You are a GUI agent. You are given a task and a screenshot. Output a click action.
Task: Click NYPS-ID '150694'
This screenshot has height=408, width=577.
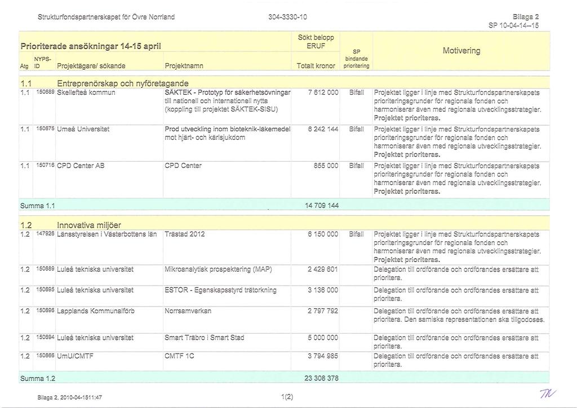tap(45, 337)
